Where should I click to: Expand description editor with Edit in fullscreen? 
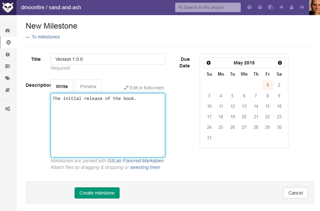(x=144, y=88)
